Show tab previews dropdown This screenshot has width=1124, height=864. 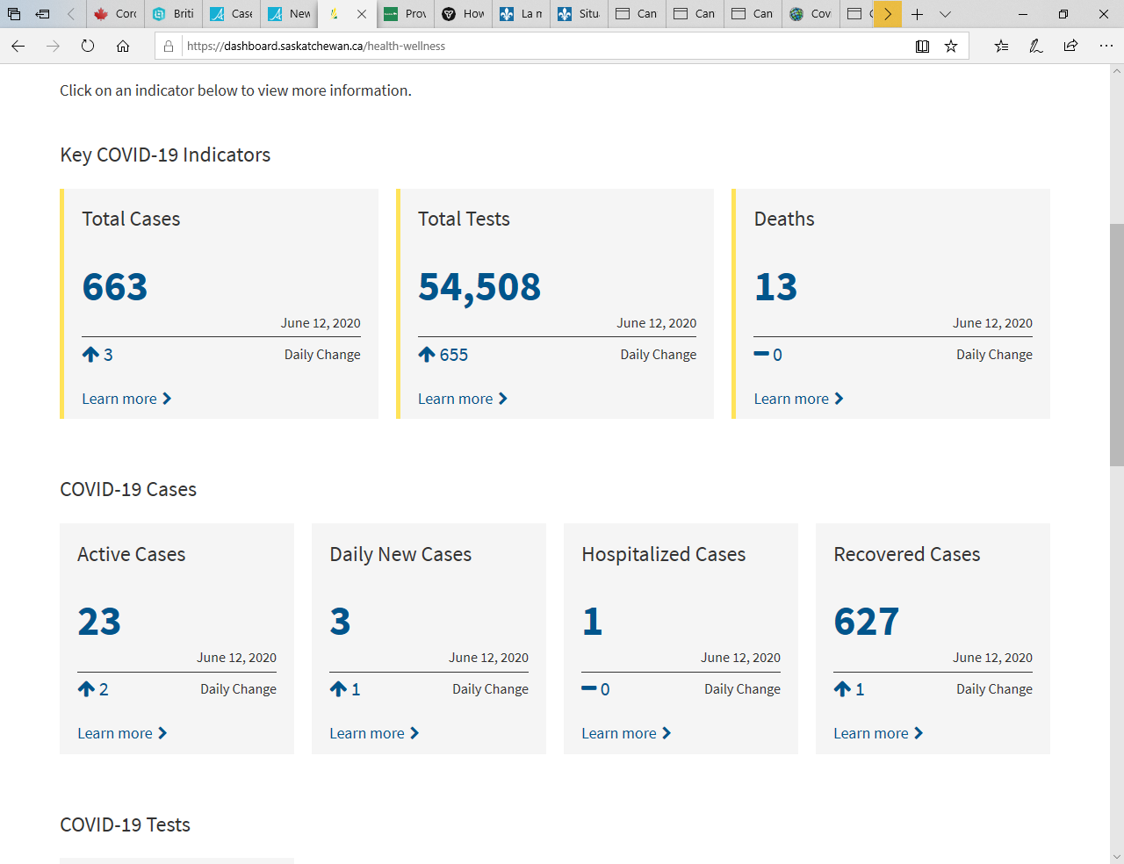tap(945, 14)
